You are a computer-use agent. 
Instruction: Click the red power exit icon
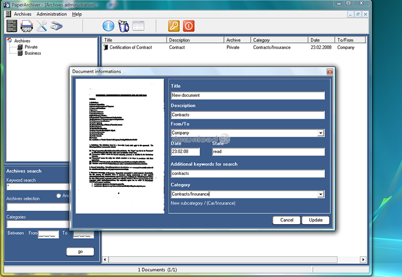pyautogui.click(x=189, y=26)
